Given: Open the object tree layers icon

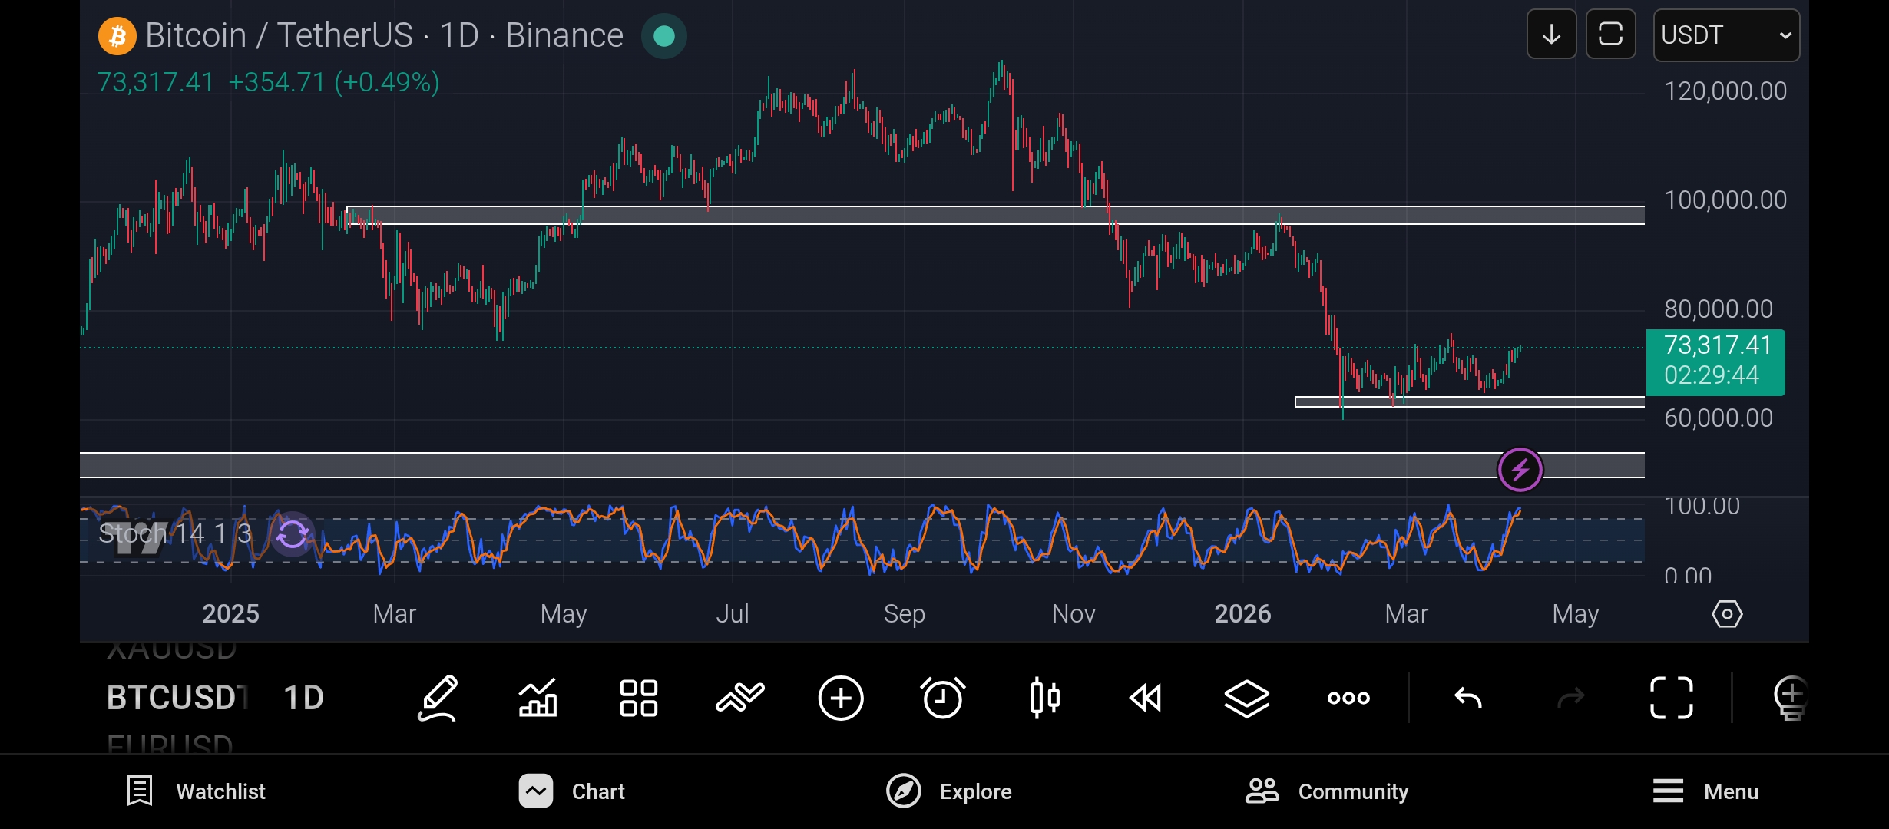Looking at the screenshot, I should click(1246, 698).
